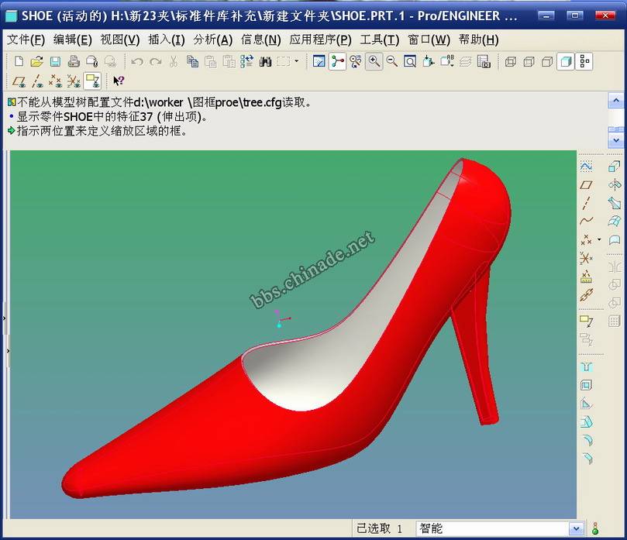Viewport: 627px width, 540px height.
Task: Expand the smart (智能) filter dropdown
Action: (x=575, y=528)
